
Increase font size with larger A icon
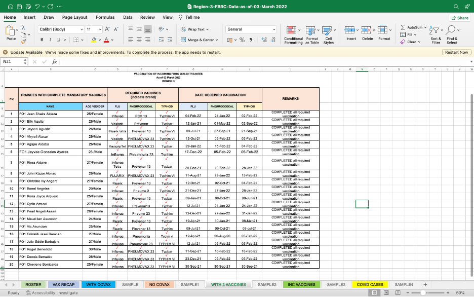pyautogui.click(x=107, y=29)
